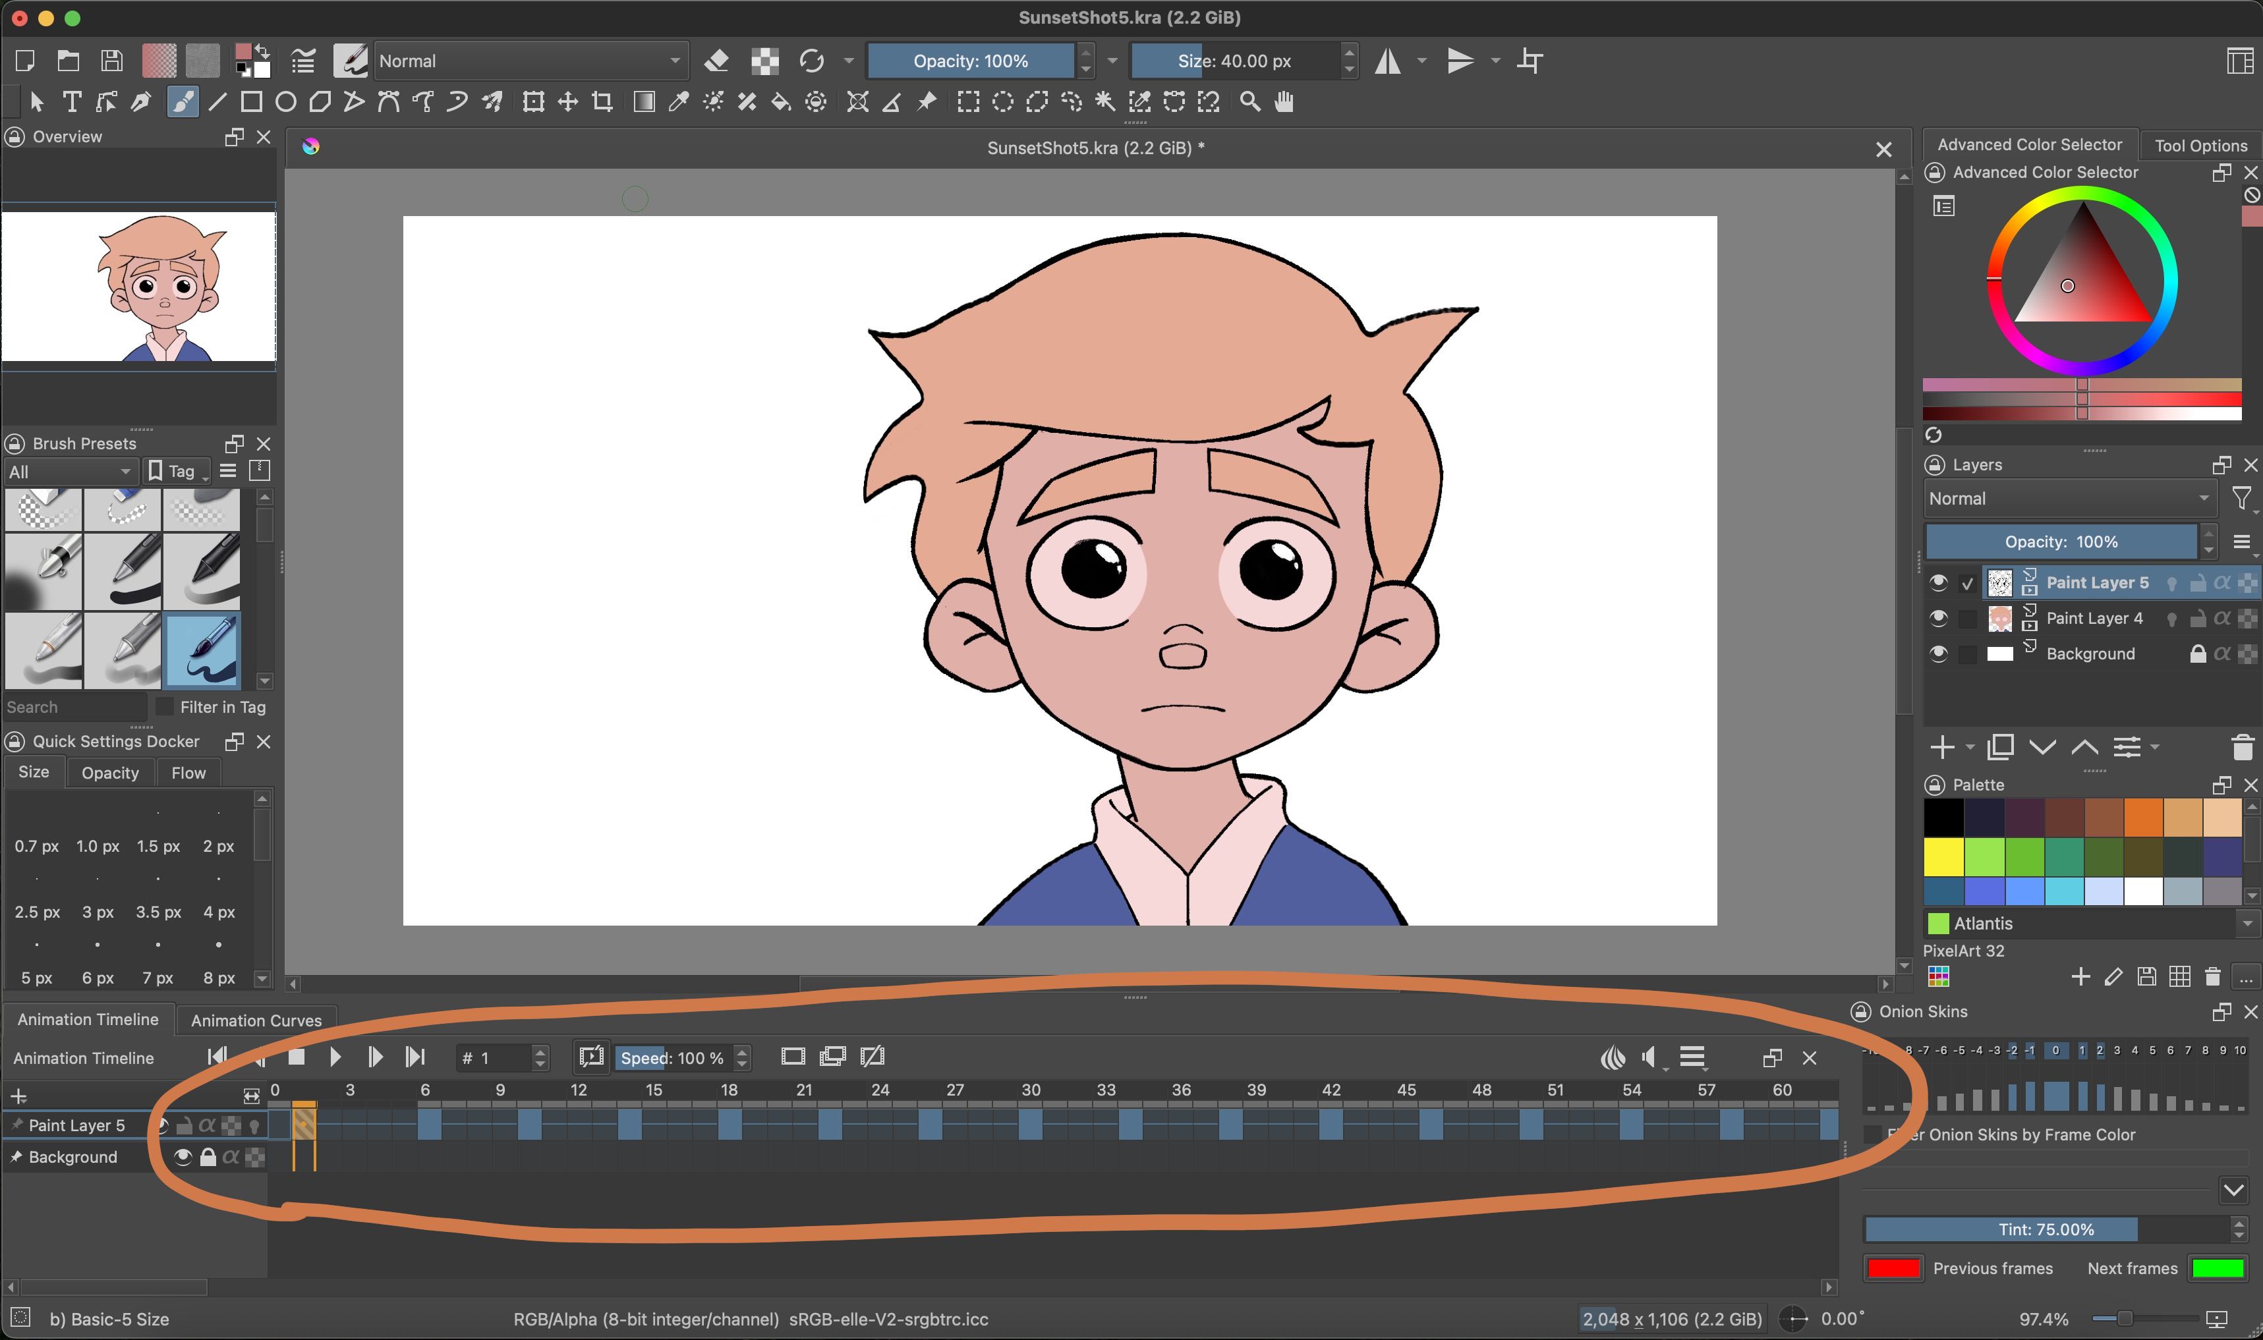Select the Text tool in toolbox

[71, 102]
